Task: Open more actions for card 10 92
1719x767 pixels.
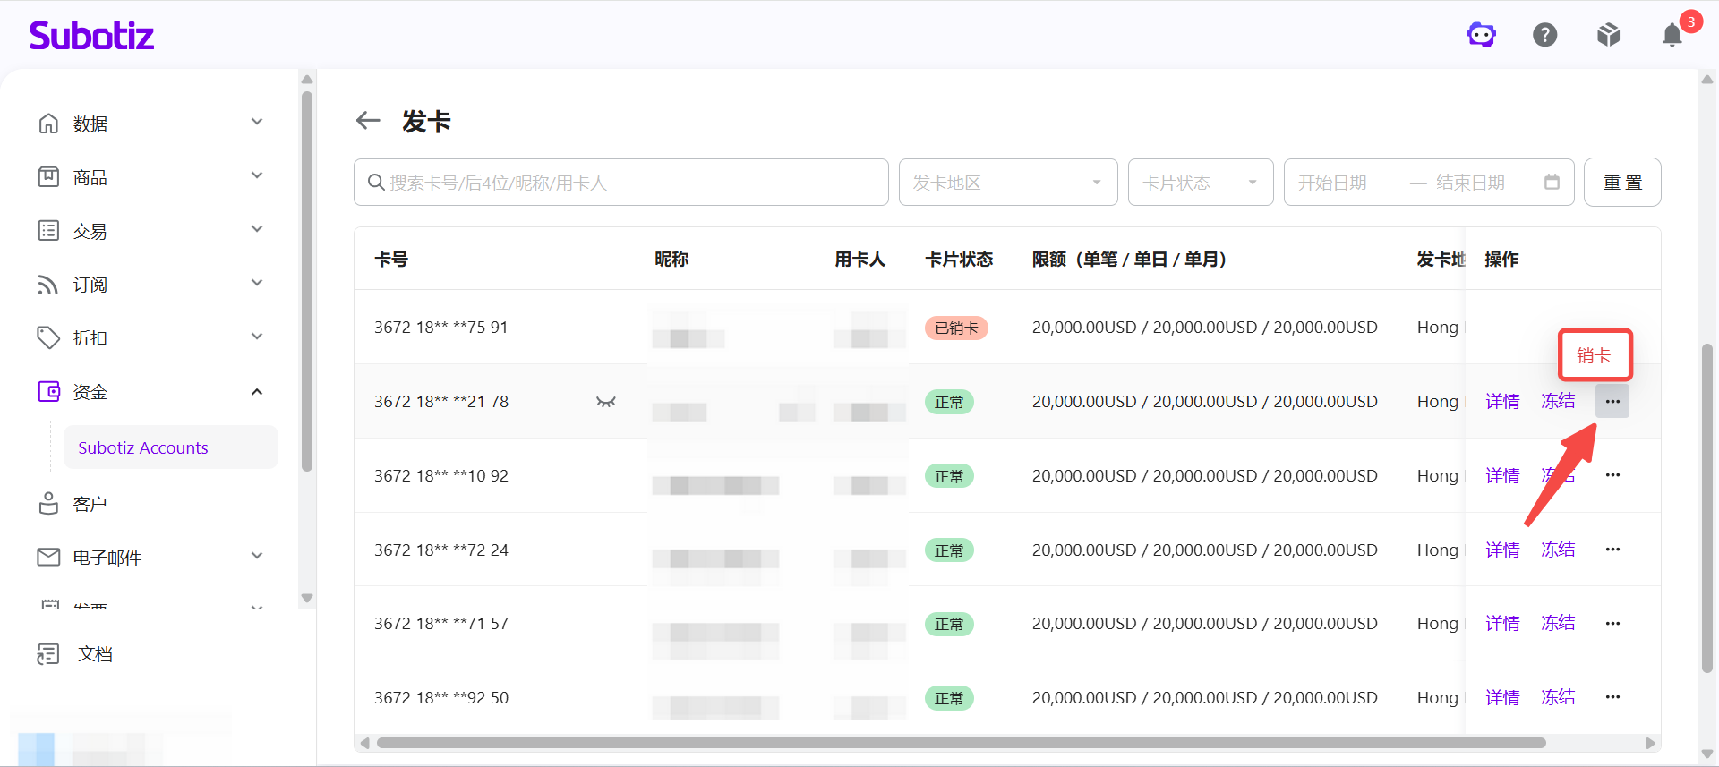Action: pyautogui.click(x=1612, y=475)
